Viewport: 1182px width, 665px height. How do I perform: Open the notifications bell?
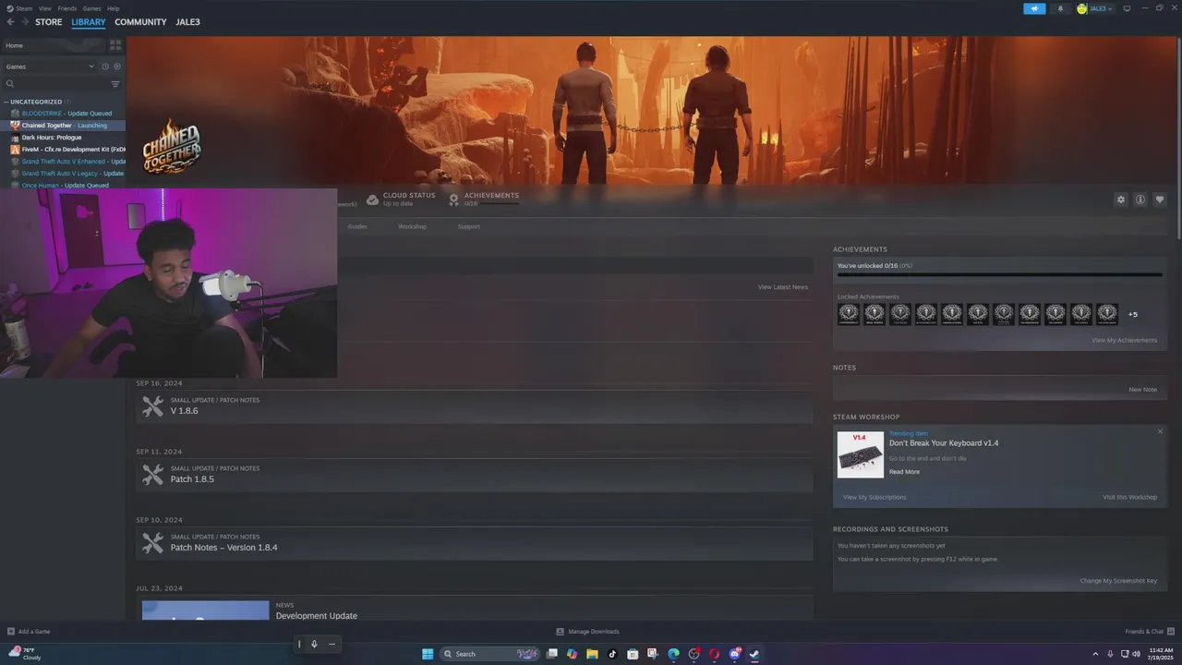click(1060, 8)
